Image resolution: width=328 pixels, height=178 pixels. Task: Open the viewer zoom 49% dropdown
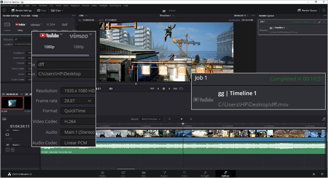[83, 15]
